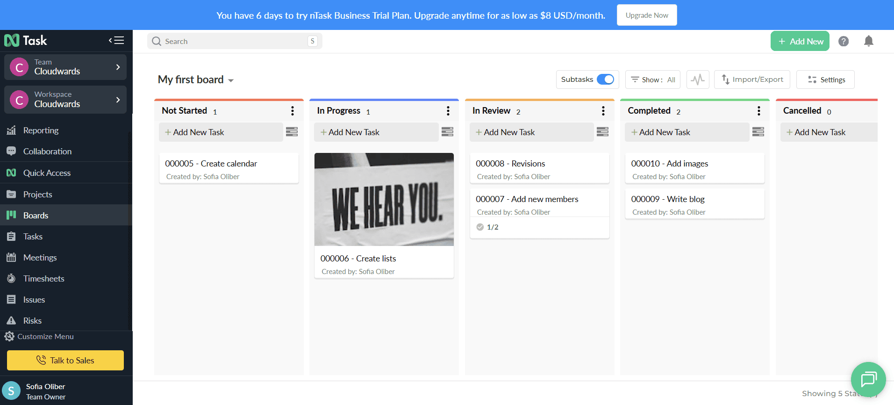
Task: Open Completed column three-dot menu
Action: click(758, 111)
